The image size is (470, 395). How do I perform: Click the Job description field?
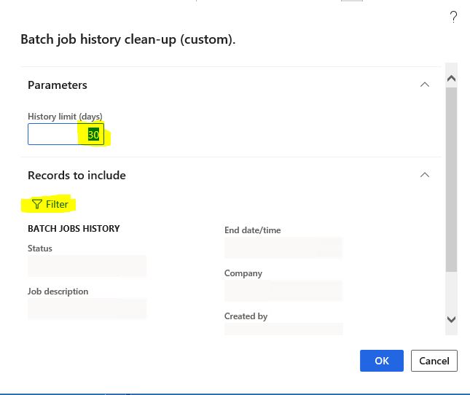point(87,309)
